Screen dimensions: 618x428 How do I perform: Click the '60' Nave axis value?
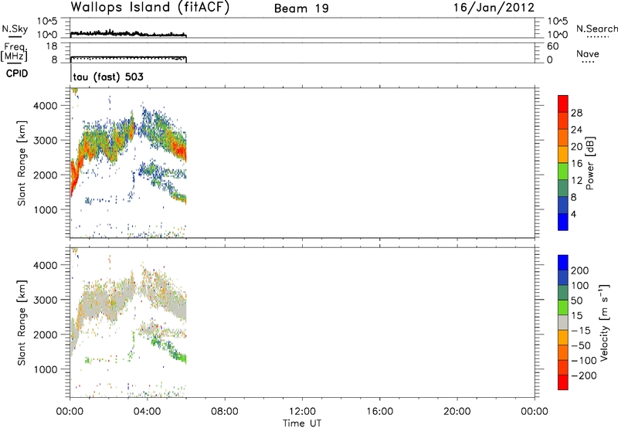(552, 46)
